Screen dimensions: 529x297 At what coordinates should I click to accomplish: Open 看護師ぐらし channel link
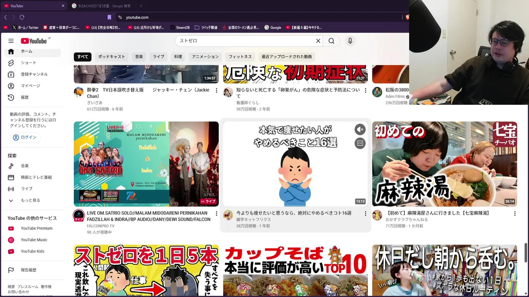(248, 103)
